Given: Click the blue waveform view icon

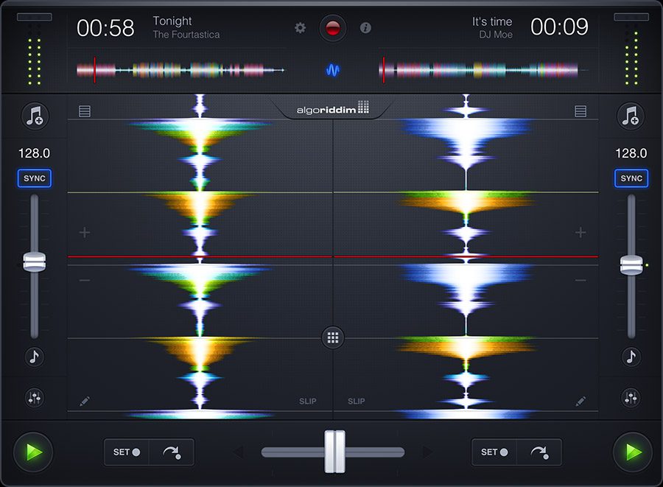Looking at the screenshot, I should (x=333, y=71).
